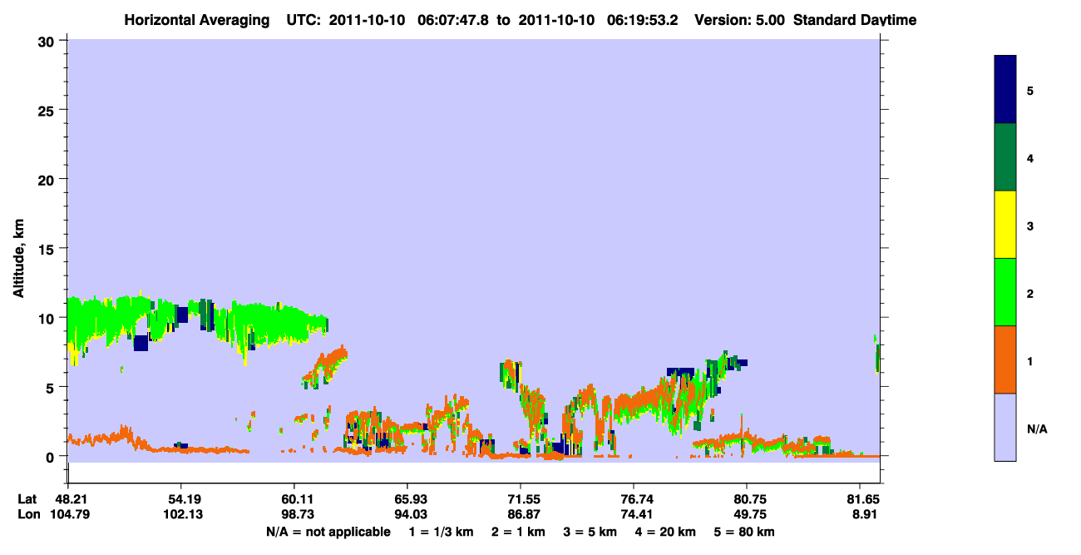Click the dark blue color bar segment 5
This screenshot has width=1081, height=555.
(x=1005, y=90)
